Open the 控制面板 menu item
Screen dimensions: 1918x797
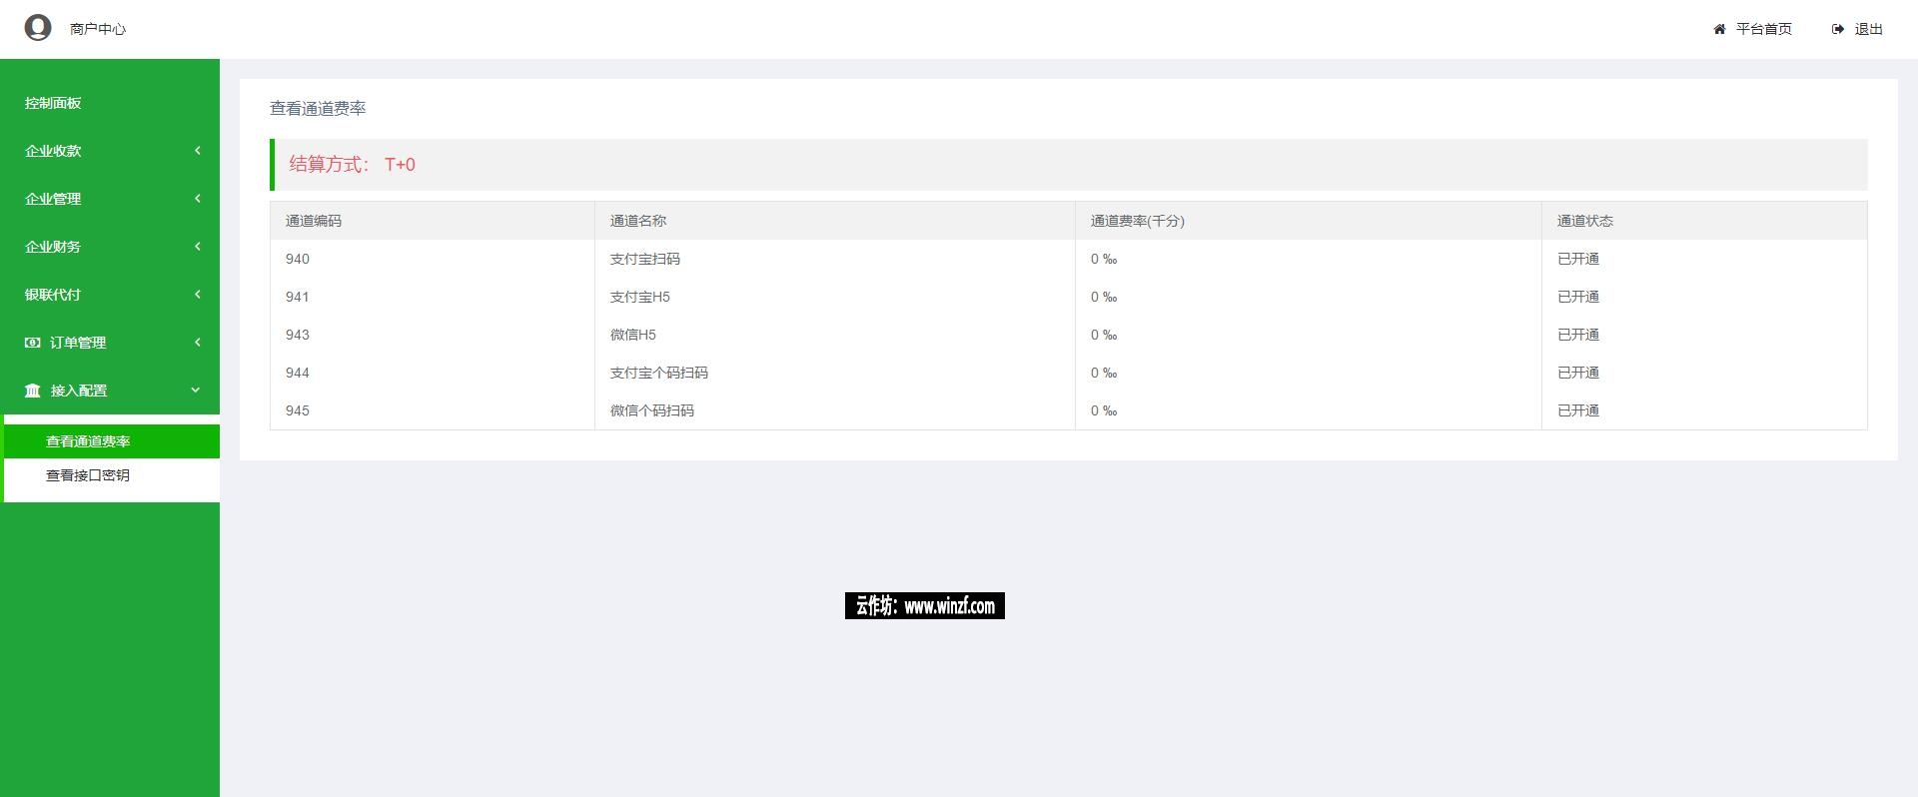[53, 103]
